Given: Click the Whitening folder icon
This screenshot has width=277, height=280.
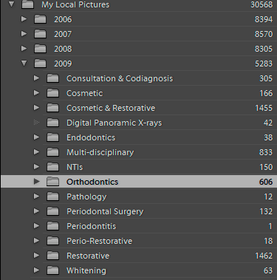Looking at the screenshot, I should 52,270.
